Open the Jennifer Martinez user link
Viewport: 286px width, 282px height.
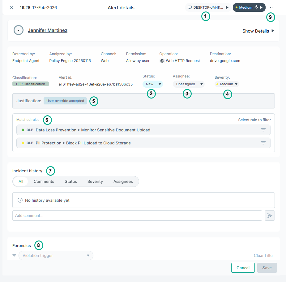(x=48, y=30)
